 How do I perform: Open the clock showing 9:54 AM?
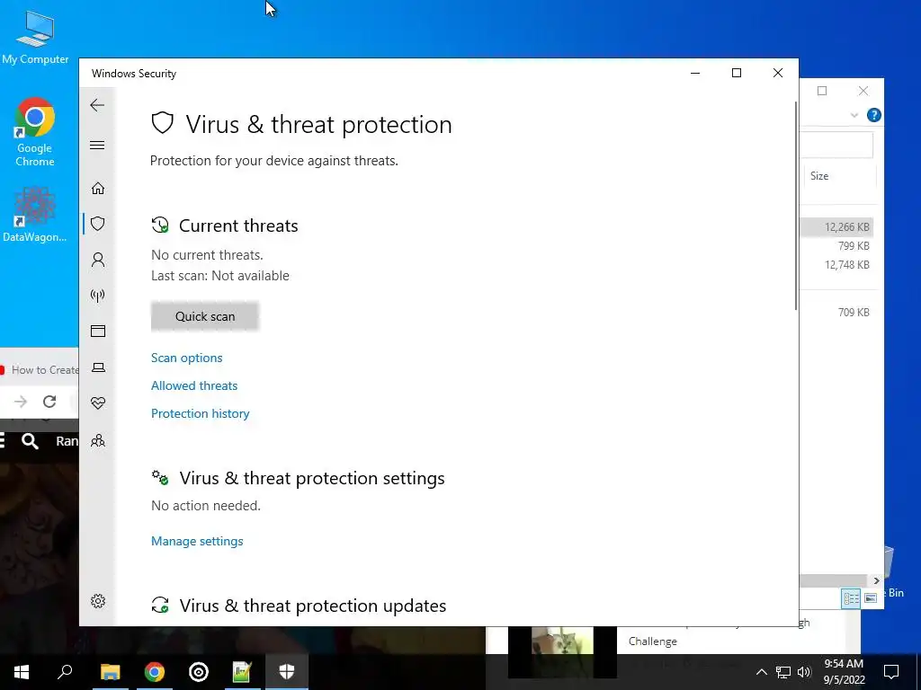pyautogui.click(x=844, y=672)
